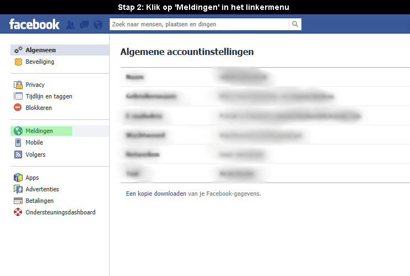Open Privacy settings
This screenshot has width=410, height=276.
pos(35,85)
